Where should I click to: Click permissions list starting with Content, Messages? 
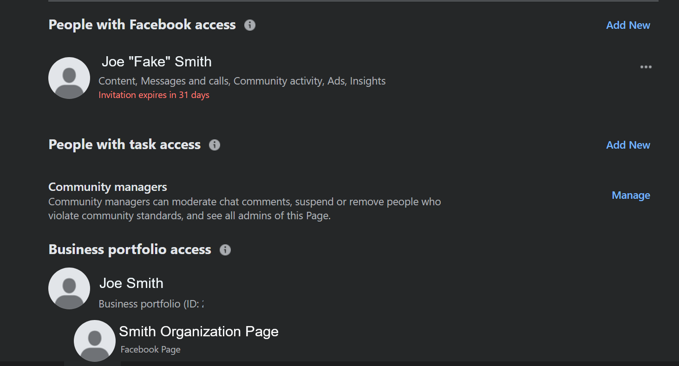[x=242, y=81]
